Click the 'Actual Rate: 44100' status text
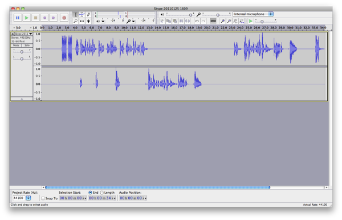Image resolution: width=342 pixels, height=220 pixels. pyautogui.click(x=315, y=205)
